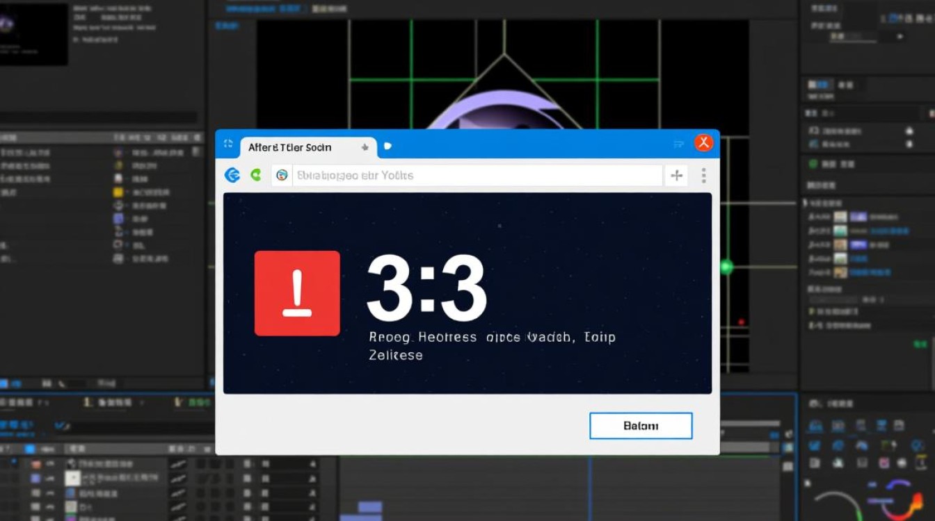Viewport: 935px width, 521px height.
Task: Click the green keyframe dot at the composition's right edge
Action: click(x=726, y=267)
